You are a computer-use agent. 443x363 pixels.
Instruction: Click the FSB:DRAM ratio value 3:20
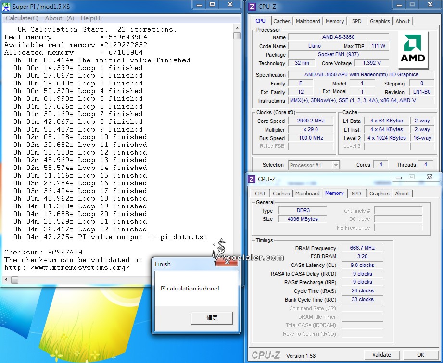tap(362, 257)
